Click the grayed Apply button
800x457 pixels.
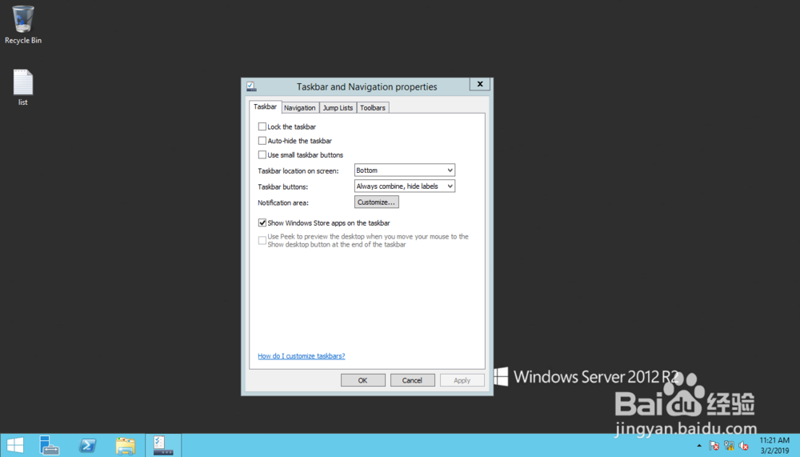(x=462, y=380)
